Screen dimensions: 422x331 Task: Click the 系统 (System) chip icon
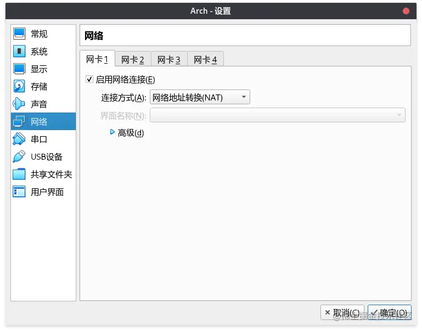click(x=19, y=51)
